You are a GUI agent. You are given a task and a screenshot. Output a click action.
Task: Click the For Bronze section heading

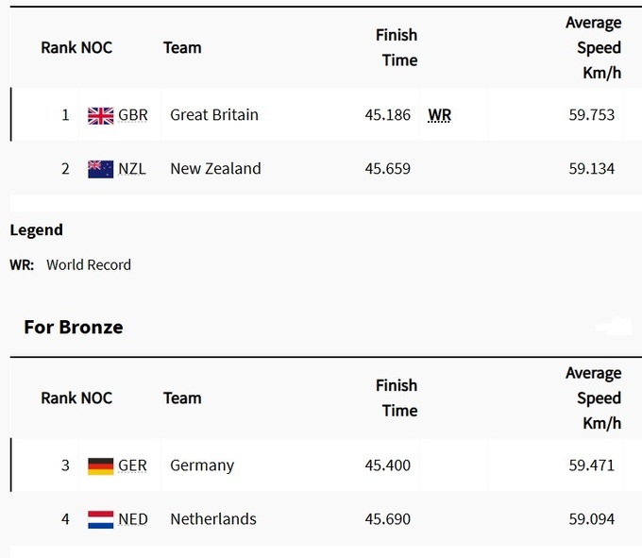pos(74,328)
